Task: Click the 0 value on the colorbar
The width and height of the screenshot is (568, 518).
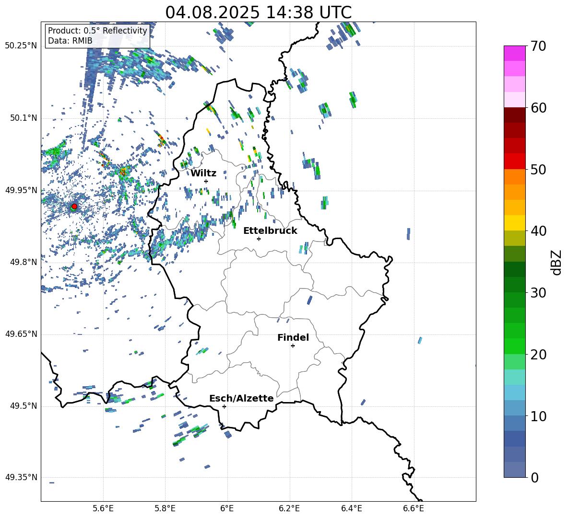Action: pos(534,477)
